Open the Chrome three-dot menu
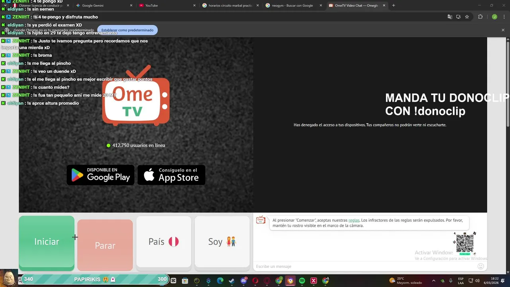Viewport: 510px width, 287px height. tap(503, 17)
